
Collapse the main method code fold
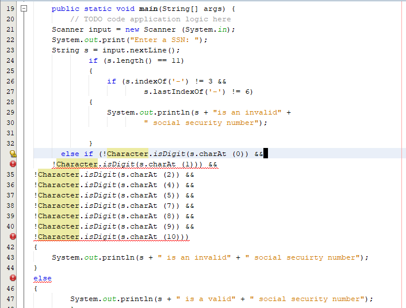click(24, 9)
